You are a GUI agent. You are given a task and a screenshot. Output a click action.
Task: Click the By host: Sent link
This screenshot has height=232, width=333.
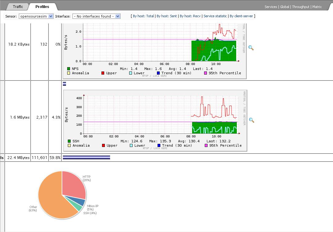coord(166,16)
